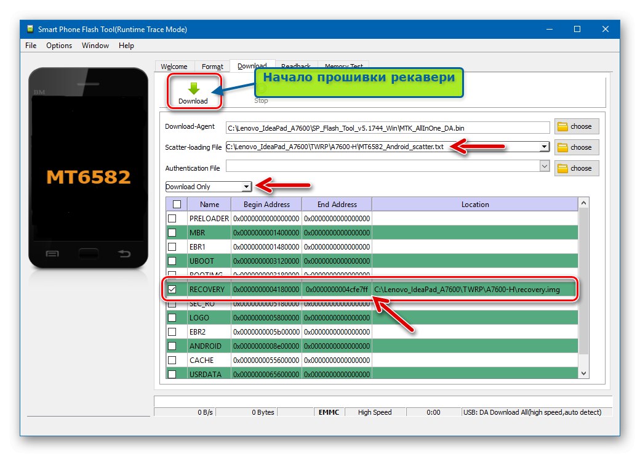Click the Smart Phone Flash Tool title icon
This screenshot has height=456, width=640.
pos(30,29)
